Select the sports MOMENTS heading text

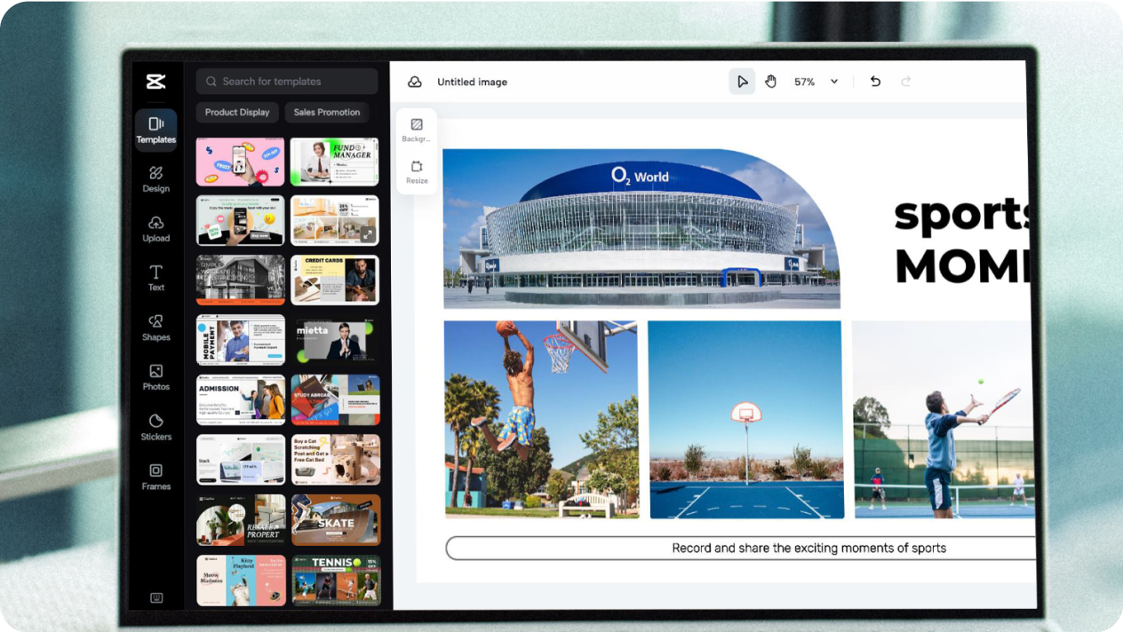click(x=963, y=239)
